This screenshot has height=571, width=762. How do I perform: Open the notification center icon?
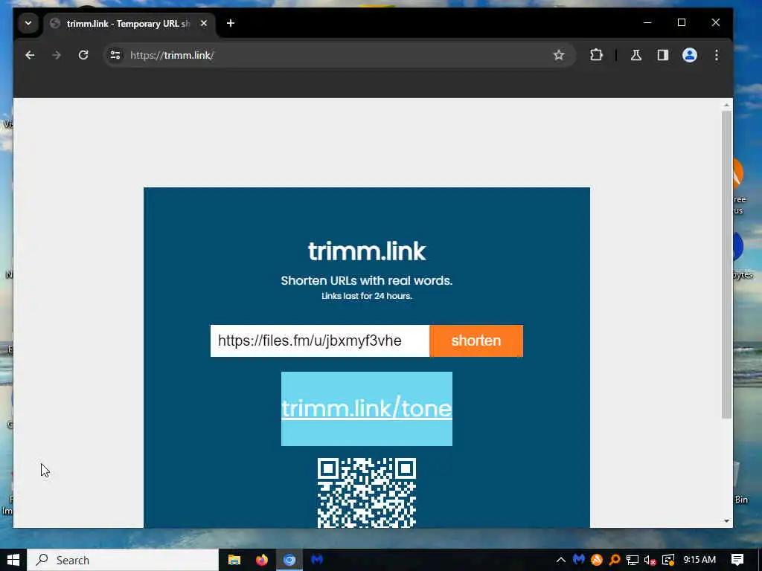737,560
